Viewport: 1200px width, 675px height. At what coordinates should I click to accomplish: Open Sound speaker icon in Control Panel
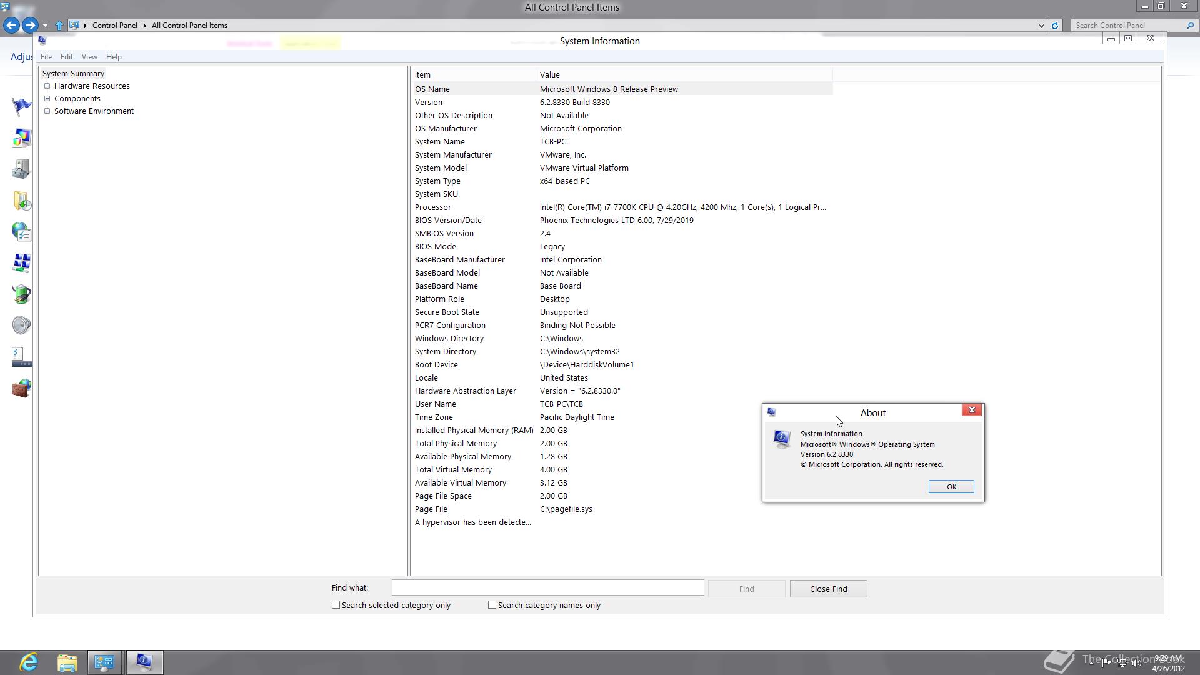21,326
